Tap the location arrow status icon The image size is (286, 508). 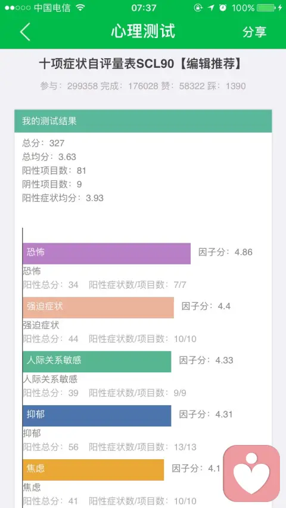tap(212, 8)
